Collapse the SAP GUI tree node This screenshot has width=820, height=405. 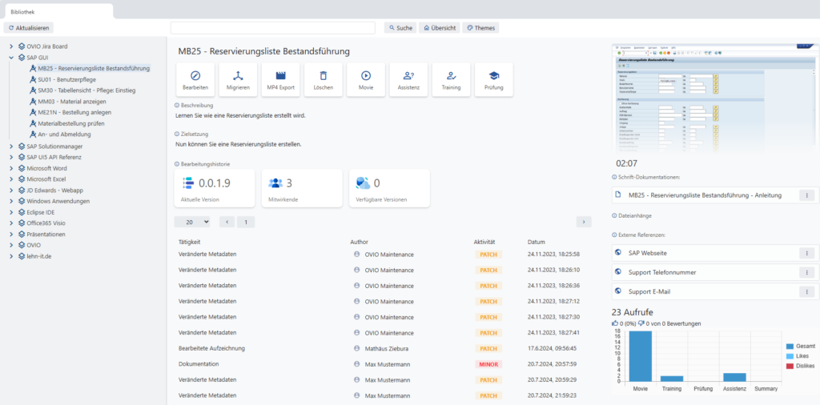coord(11,58)
